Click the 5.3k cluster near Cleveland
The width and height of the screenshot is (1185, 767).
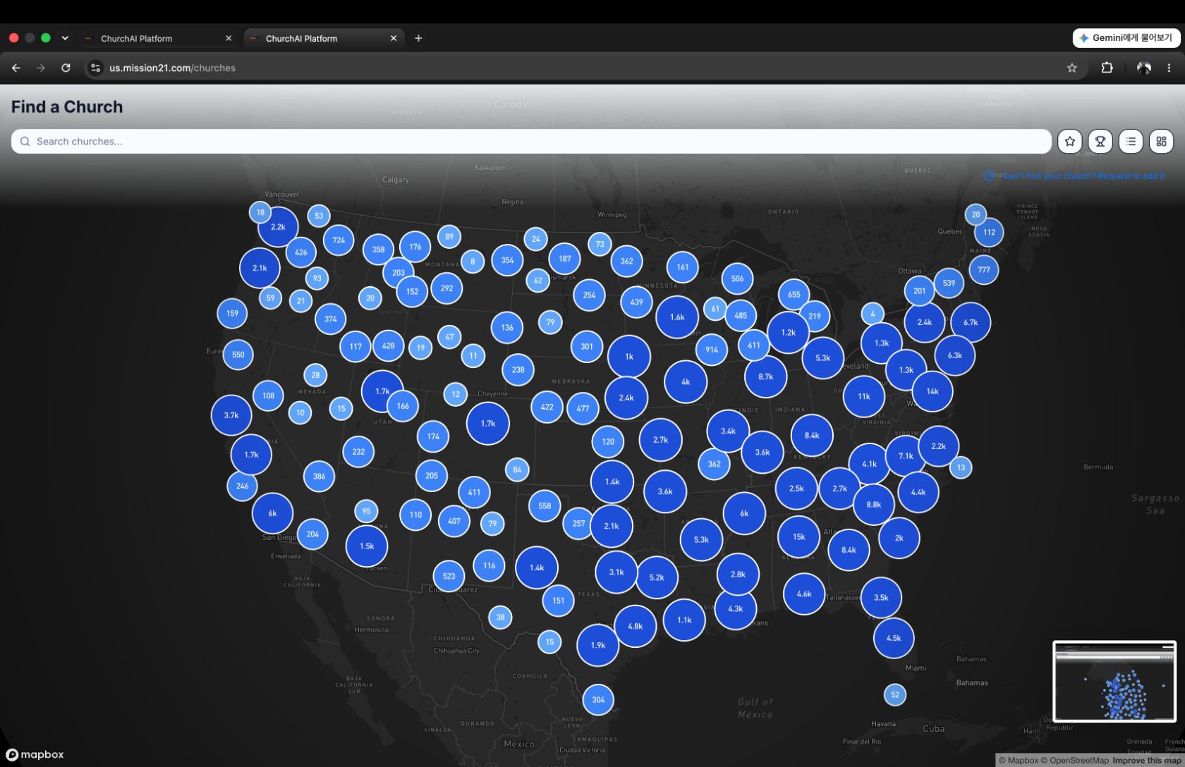click(x=823, y=357)
